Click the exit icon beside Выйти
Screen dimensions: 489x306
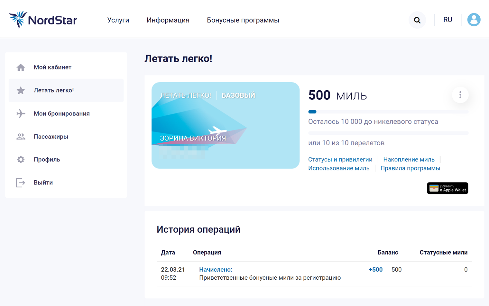click(21, 183)
